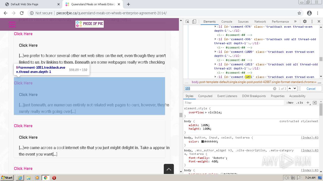
Task: Click the search input containing 103
Action: [228, 88]
